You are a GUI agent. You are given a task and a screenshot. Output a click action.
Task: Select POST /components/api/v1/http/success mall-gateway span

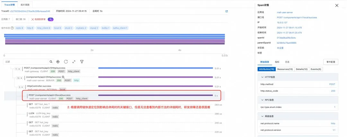point(45,68)
